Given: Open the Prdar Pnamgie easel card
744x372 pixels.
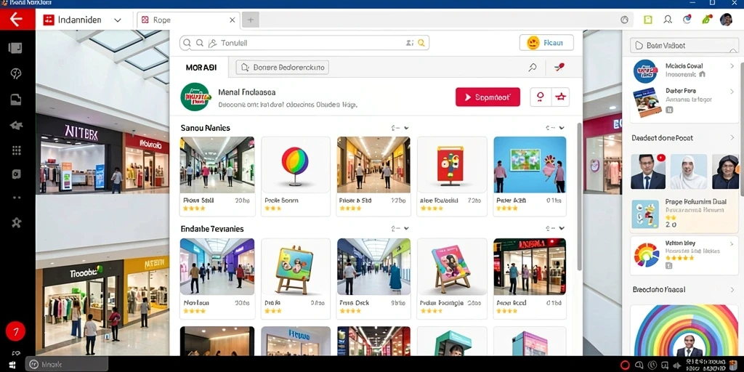Looking at the screenshot, I should point(452,278).
